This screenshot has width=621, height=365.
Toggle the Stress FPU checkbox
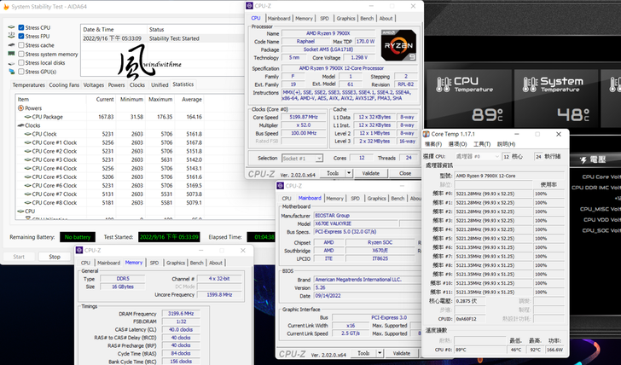[x=21, y=37]
